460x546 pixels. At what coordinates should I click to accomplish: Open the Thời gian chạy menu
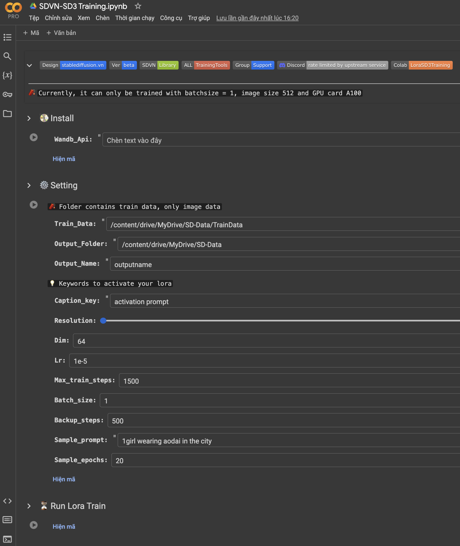[135, 18]
